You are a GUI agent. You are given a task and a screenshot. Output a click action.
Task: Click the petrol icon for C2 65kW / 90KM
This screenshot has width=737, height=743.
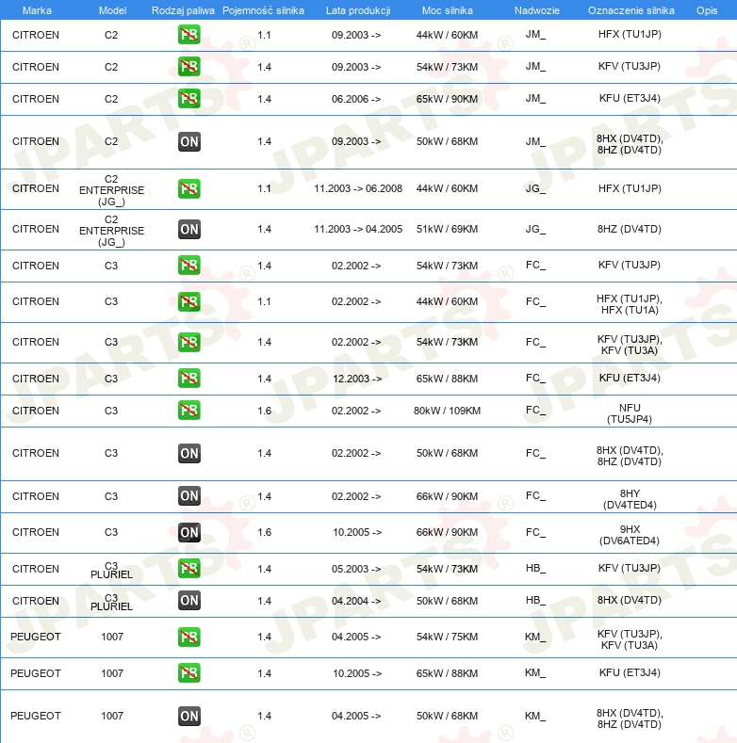(189, 99)
